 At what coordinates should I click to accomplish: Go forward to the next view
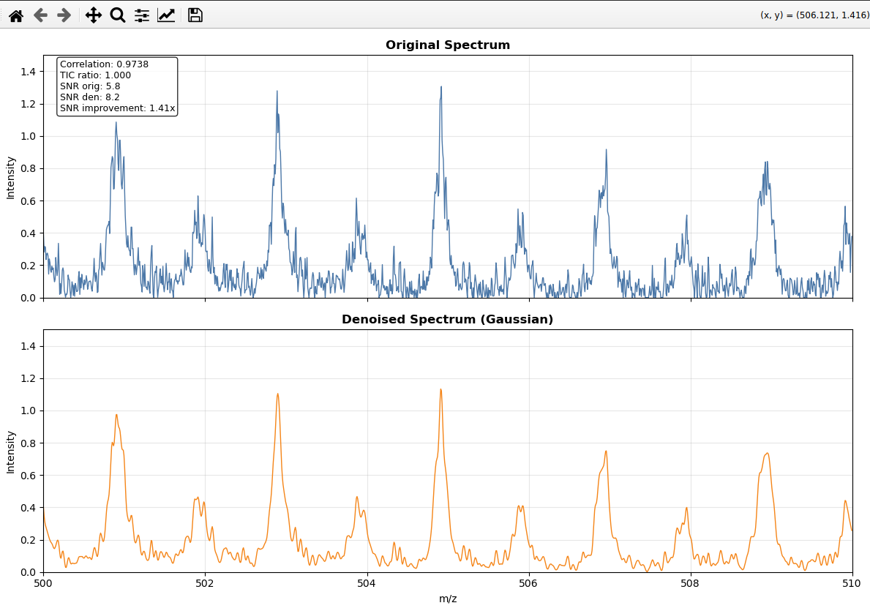[x=64, y=15]
